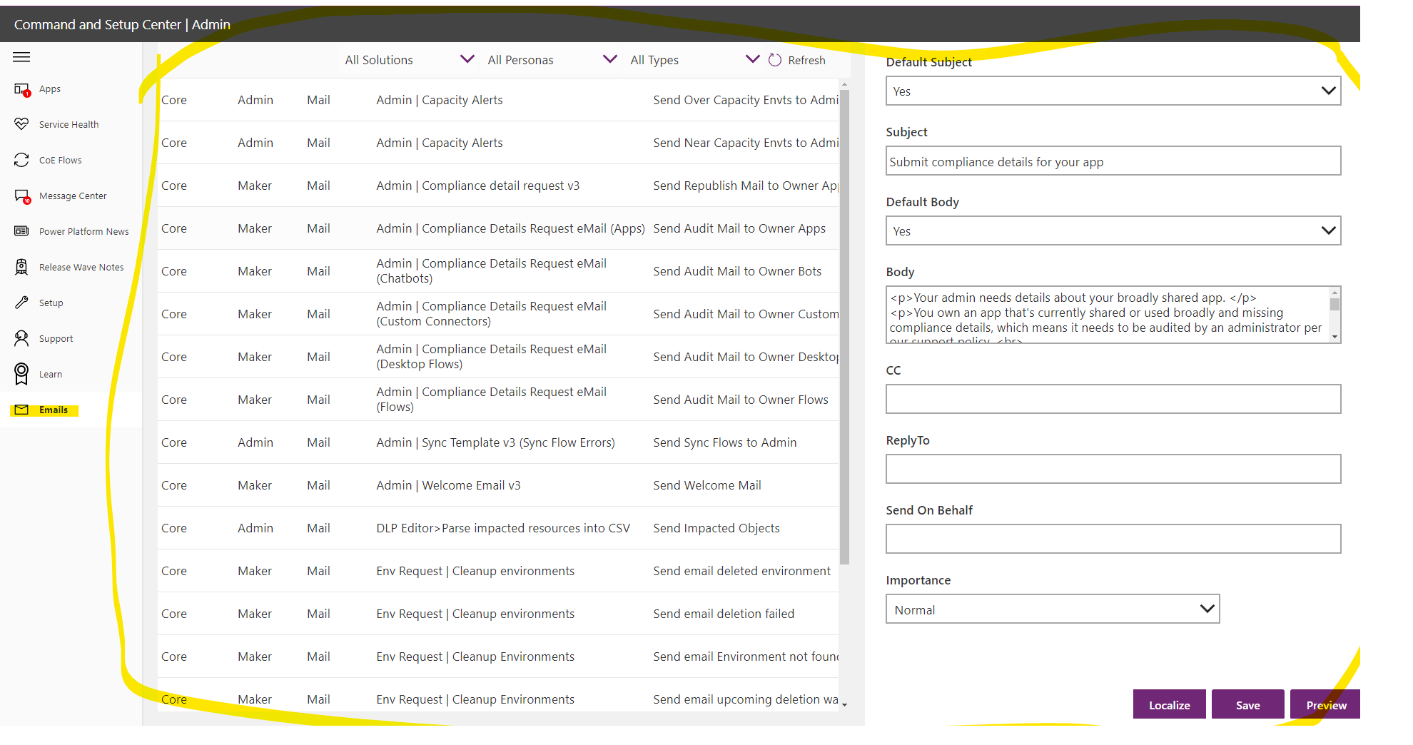The height and width of the screenshot is (745, 1413).
Task: Open CoE Flows from sidebar
Action: [x=60, y=159]
